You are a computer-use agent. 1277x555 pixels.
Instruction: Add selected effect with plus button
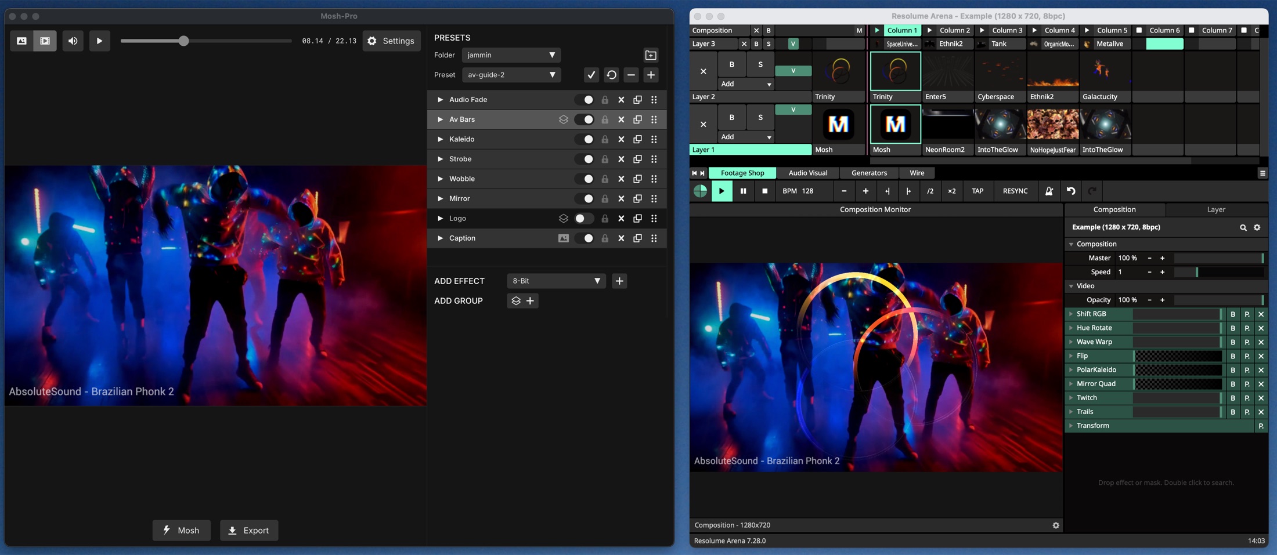click(x=619, y=281)
